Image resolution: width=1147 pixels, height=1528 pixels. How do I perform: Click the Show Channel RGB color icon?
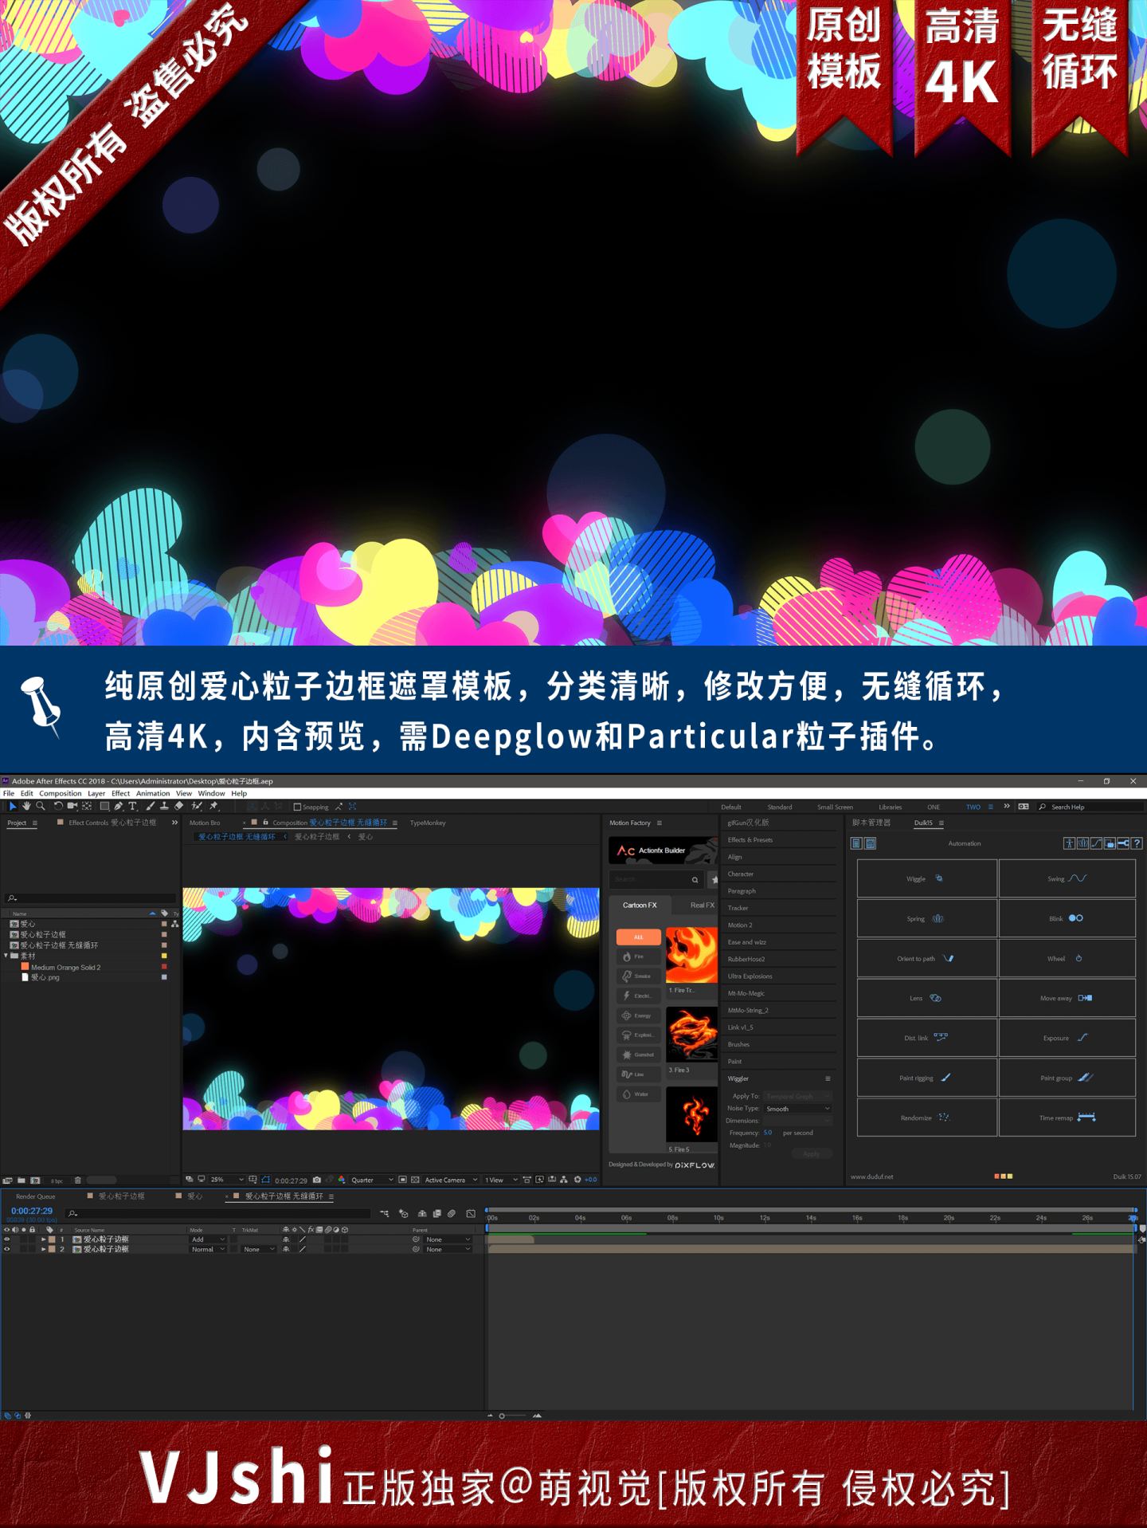click(342, 1180)
